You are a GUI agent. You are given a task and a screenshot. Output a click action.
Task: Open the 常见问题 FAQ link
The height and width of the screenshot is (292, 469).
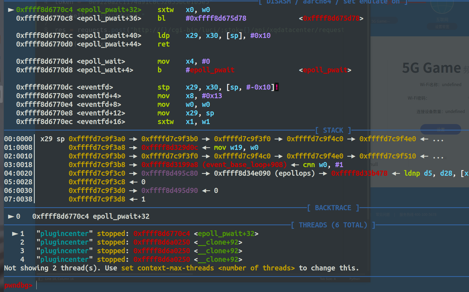(x=383, y=214)
